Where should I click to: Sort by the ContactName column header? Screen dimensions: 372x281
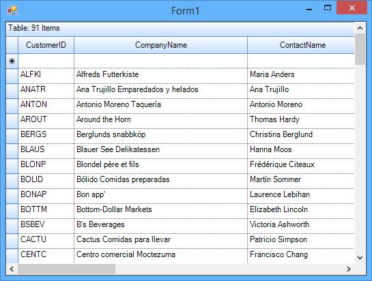coord(301,45)
